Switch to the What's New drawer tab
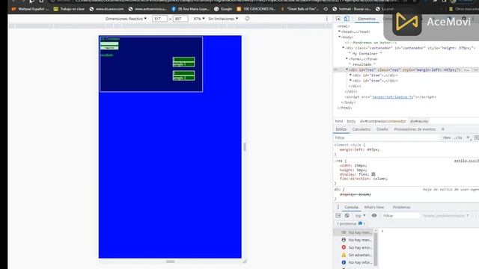 click(x=374, y=208)
